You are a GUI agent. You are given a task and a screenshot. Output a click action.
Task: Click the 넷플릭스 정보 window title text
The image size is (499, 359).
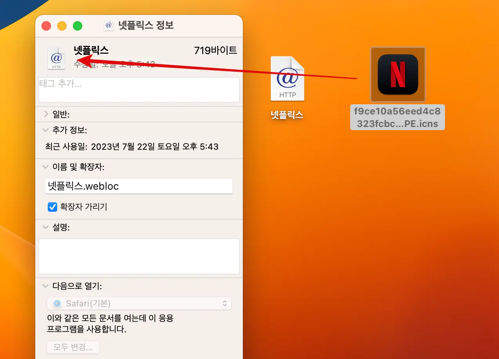pyautogui.click(x=146, y=25)
